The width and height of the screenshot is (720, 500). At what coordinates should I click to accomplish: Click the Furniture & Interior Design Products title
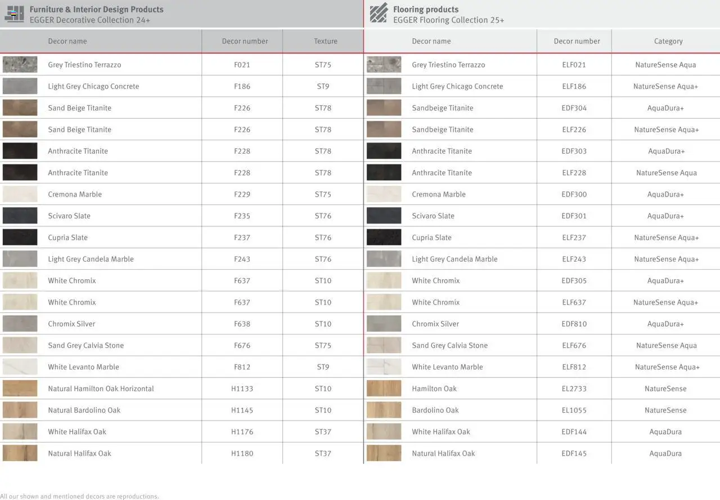pyautogui.click(x=96, y=10)
